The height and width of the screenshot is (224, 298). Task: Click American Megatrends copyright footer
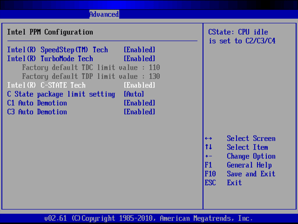(x=149, y=218)
